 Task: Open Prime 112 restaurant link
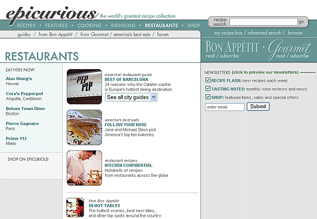16,138
